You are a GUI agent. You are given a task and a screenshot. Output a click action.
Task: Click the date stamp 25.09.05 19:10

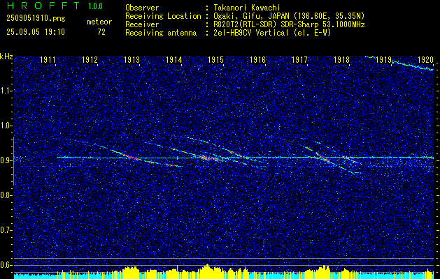(36, 32)
